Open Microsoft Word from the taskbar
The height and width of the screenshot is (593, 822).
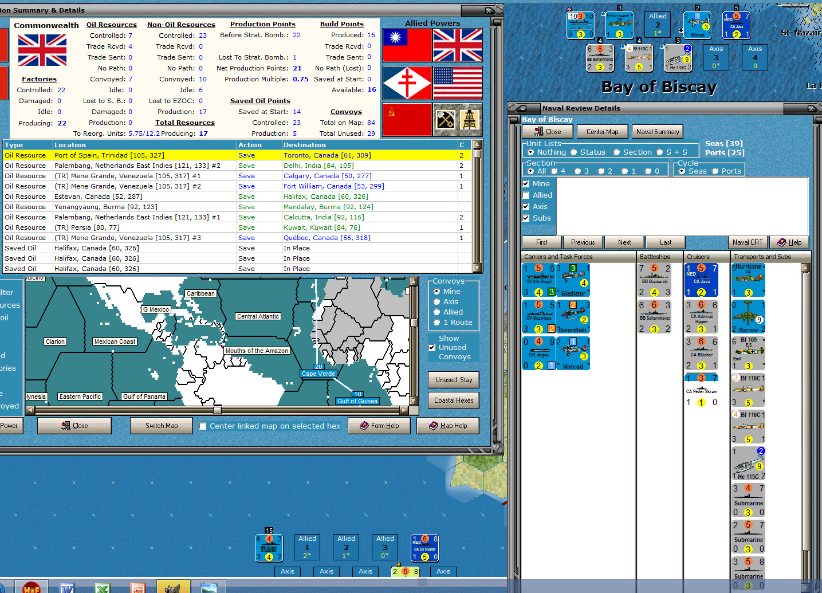coord(67,587)
